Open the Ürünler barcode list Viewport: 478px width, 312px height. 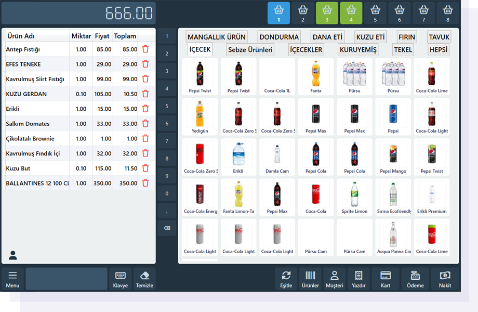pos(310,279)
